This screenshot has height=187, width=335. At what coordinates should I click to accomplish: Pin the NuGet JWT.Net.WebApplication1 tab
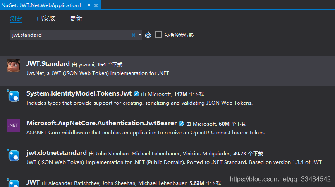(88, 5)
